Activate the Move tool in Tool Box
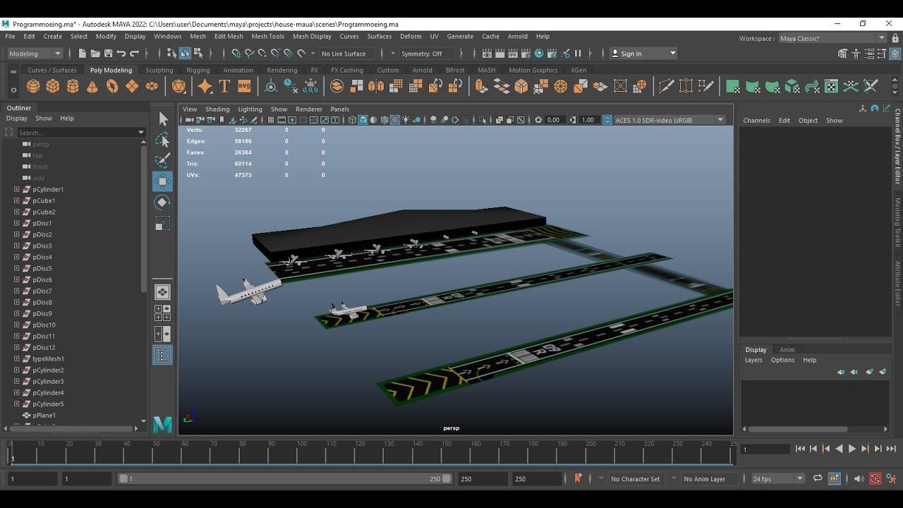Viewport: 903px width, 508px height. click(x=163, y=181)
